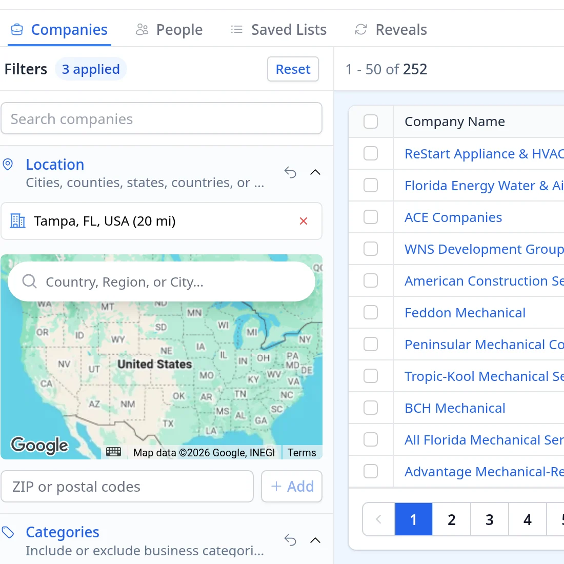Check the American Construction row

click(371, 280)
